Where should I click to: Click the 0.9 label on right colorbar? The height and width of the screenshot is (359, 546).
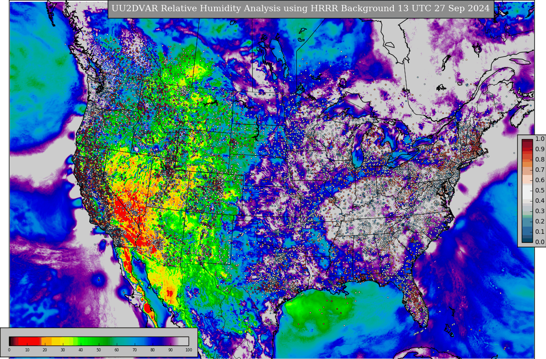click(x=540, y=149)
